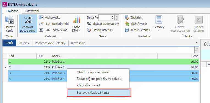Switch to the Pokladna ribbon tab
Screen dimensions: 210x103
pos(12,11)
